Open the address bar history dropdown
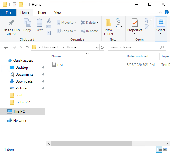170x153 pixels. point(97,48)
